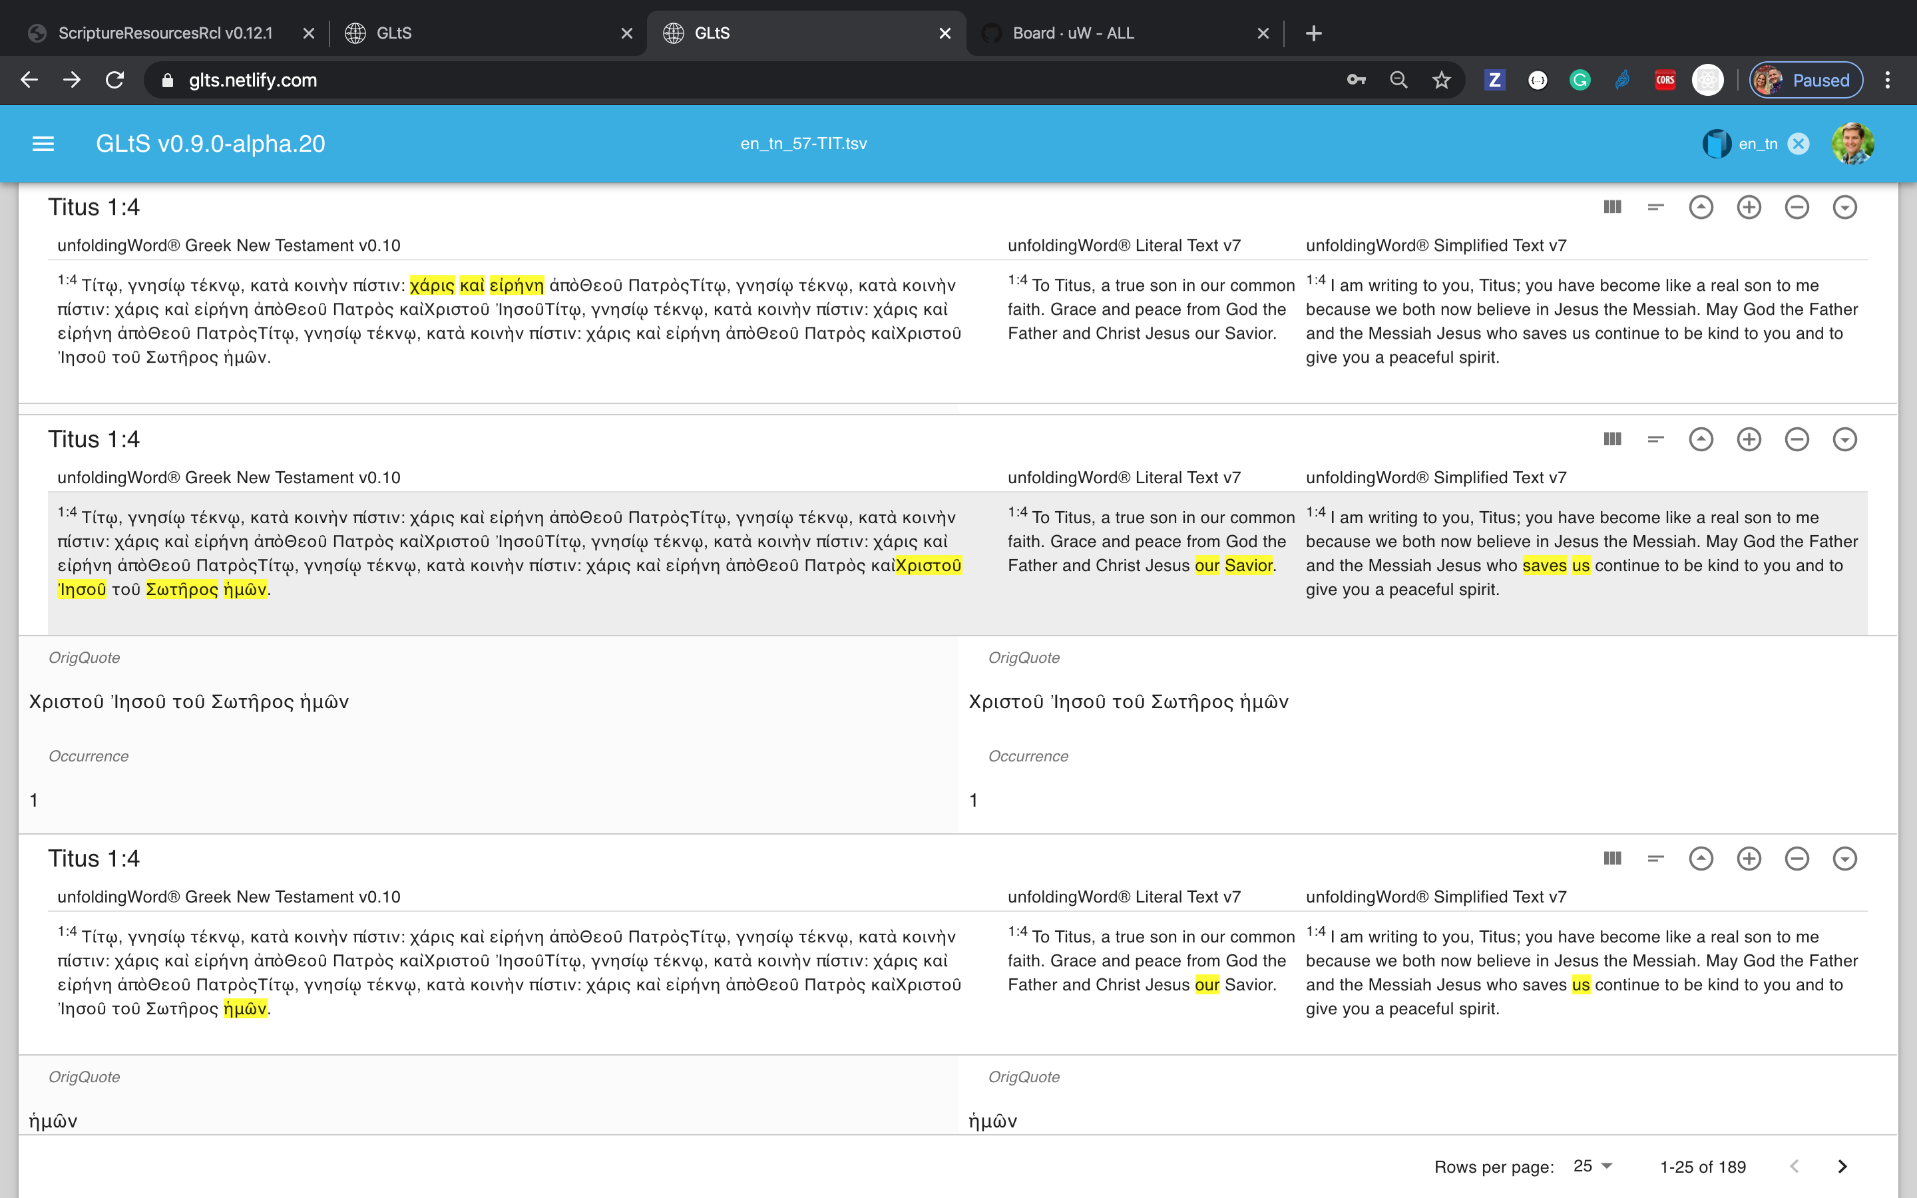Screen dimensions: 1917x1198
Task: Click the minus circle icon in third Titus 1:4 row
Action: [x=1797, y=858]
